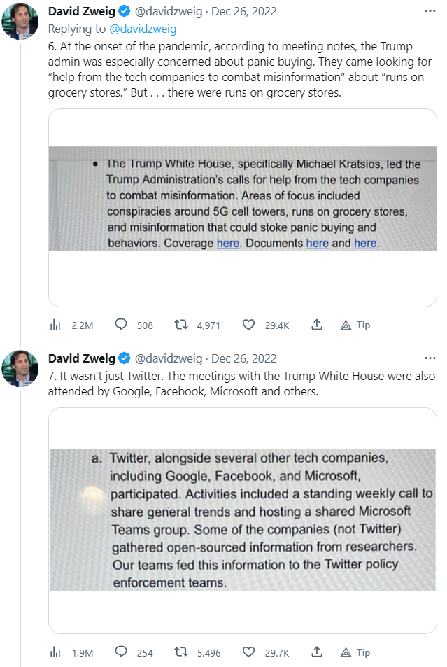Screen dimensions: 447x667
Task: Like the tweet with 29.4K likes
Action: pos(248,325)
